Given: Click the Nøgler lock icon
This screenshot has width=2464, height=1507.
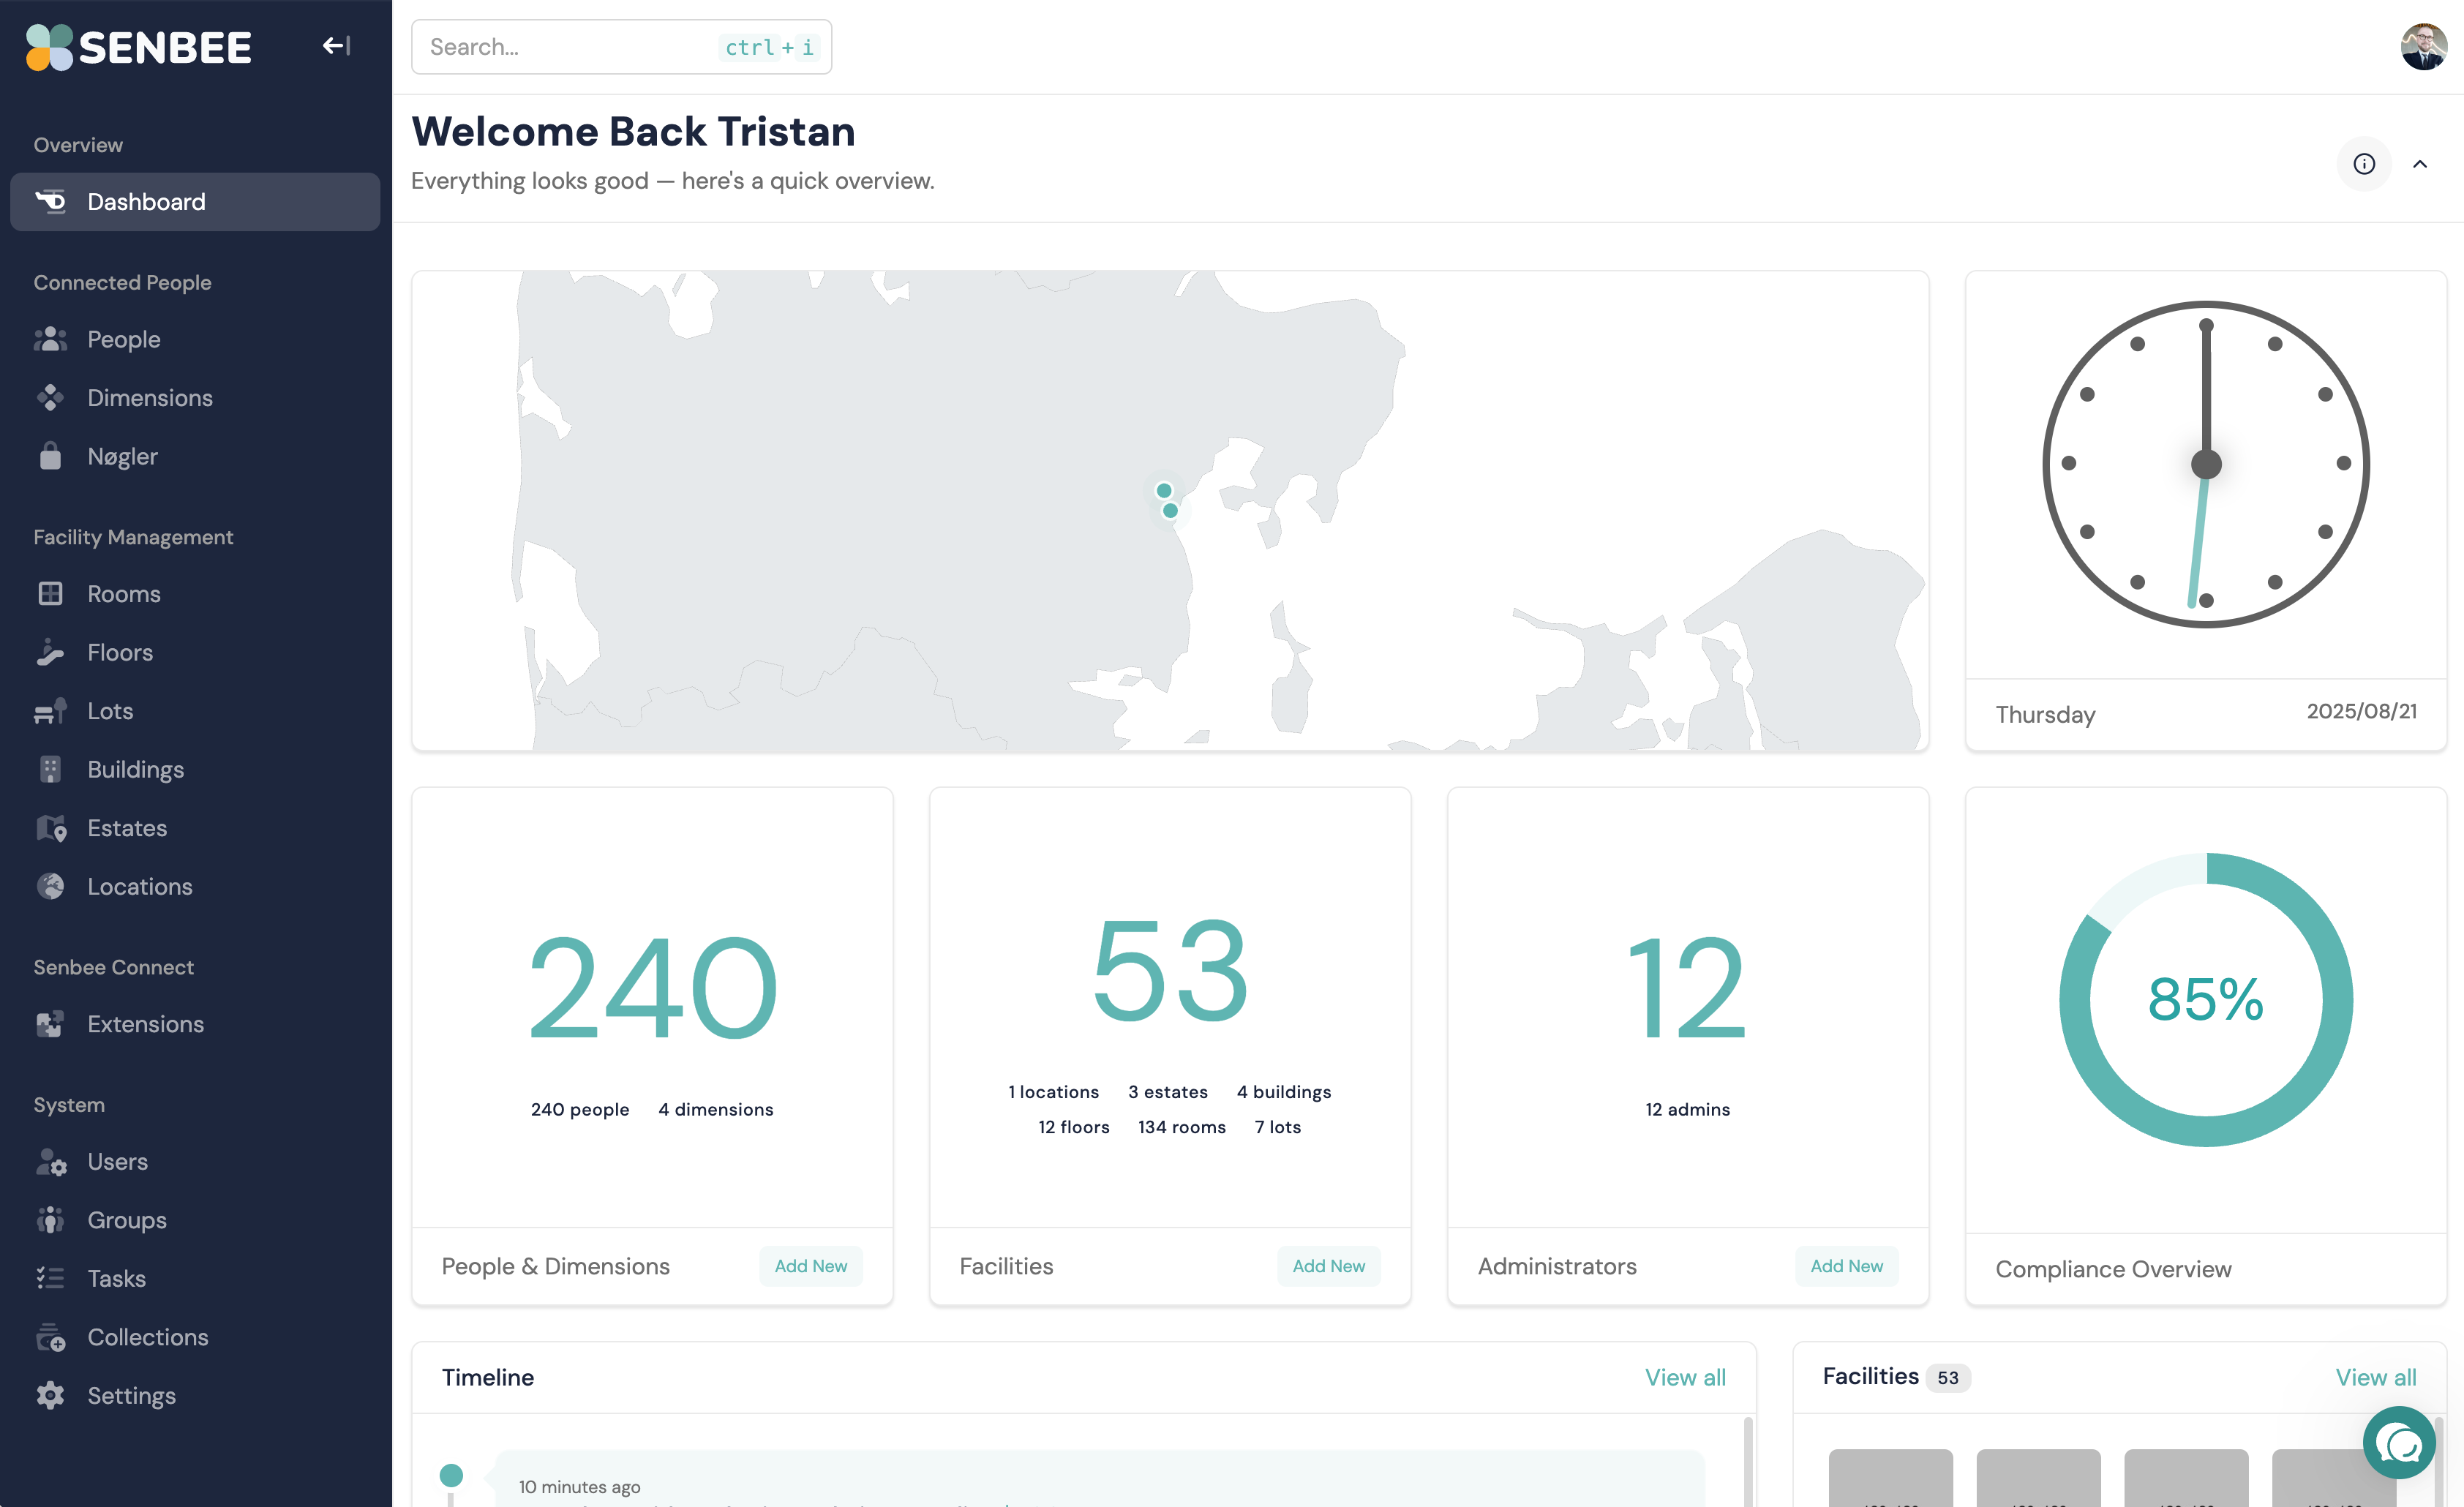Looking at the screenshot, I should point(50,457).
